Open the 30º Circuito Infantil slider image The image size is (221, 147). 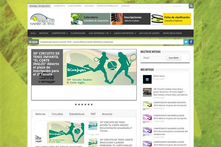(x=100, y=67)
